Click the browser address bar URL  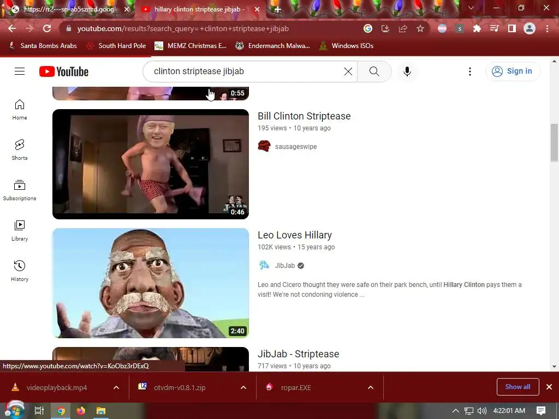pos(183,28)
